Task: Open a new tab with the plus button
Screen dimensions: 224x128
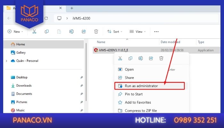Action: pos(72,8)
